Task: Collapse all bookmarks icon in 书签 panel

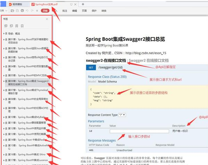Action: [11, 26]
